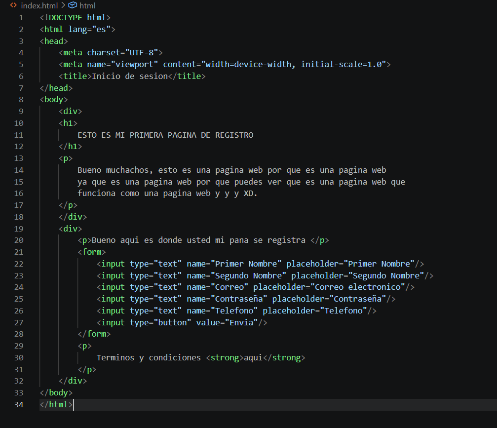Click the text ya que es una pagina
The image size is (497, 428).
[125, 182]
